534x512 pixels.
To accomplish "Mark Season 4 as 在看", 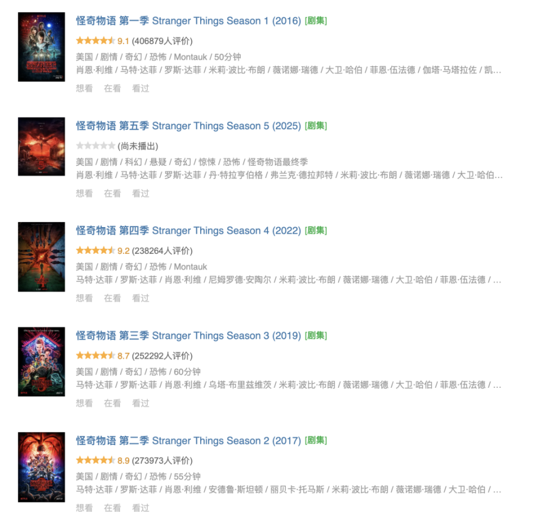I will (112, 298).
